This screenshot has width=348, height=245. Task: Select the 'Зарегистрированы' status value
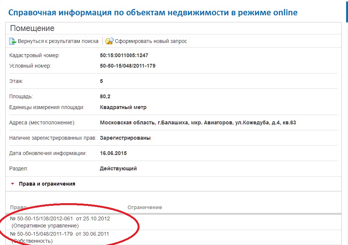pos(125,138)
